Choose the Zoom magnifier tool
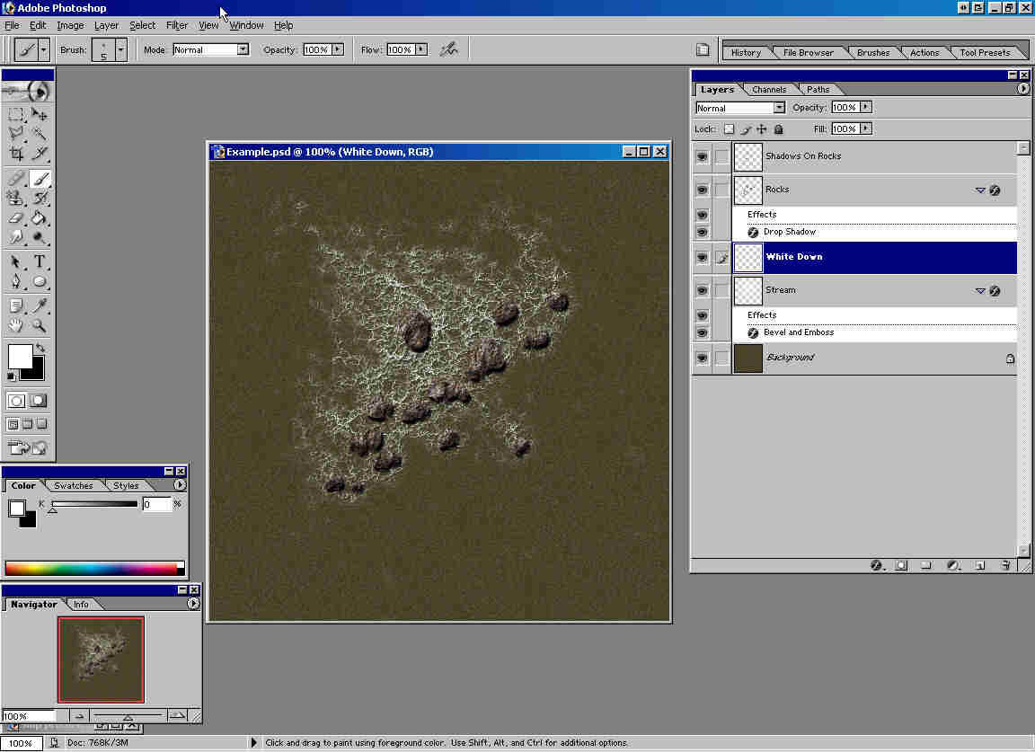Viewport: 1035px width, 752px height. (40, 326)
